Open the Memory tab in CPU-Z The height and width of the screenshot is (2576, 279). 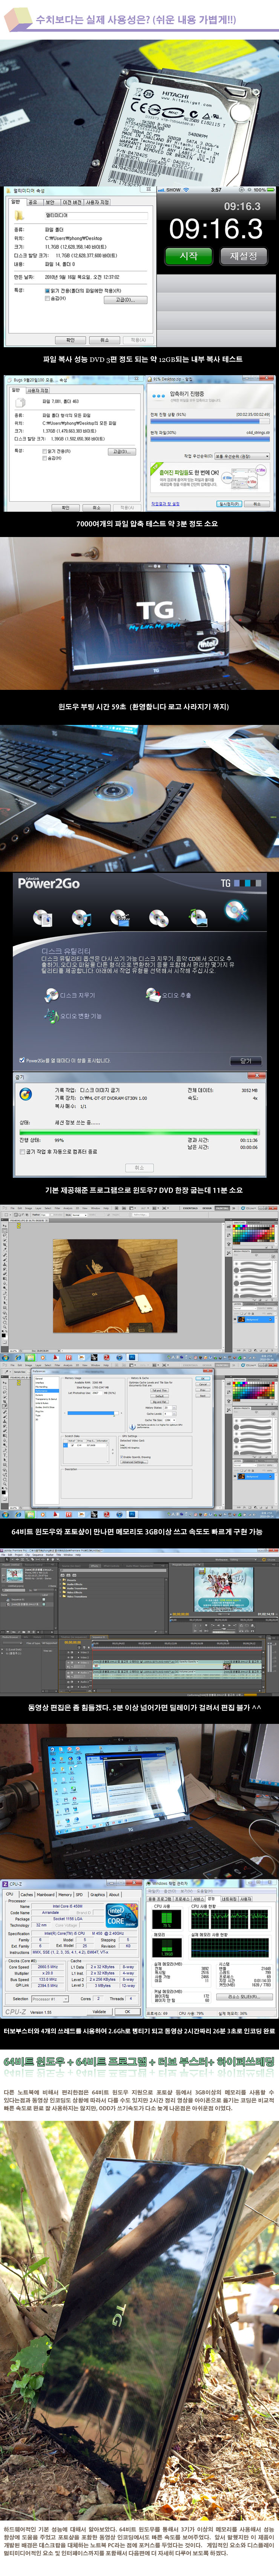click(65, 1894)
